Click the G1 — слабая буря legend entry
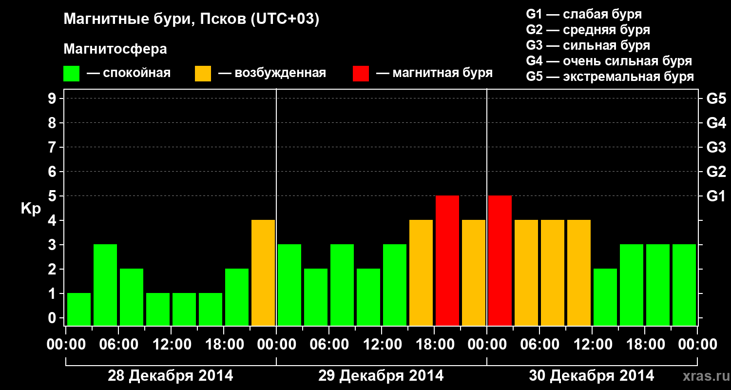The height and width of the screenshot is (390, 731). 584,14
